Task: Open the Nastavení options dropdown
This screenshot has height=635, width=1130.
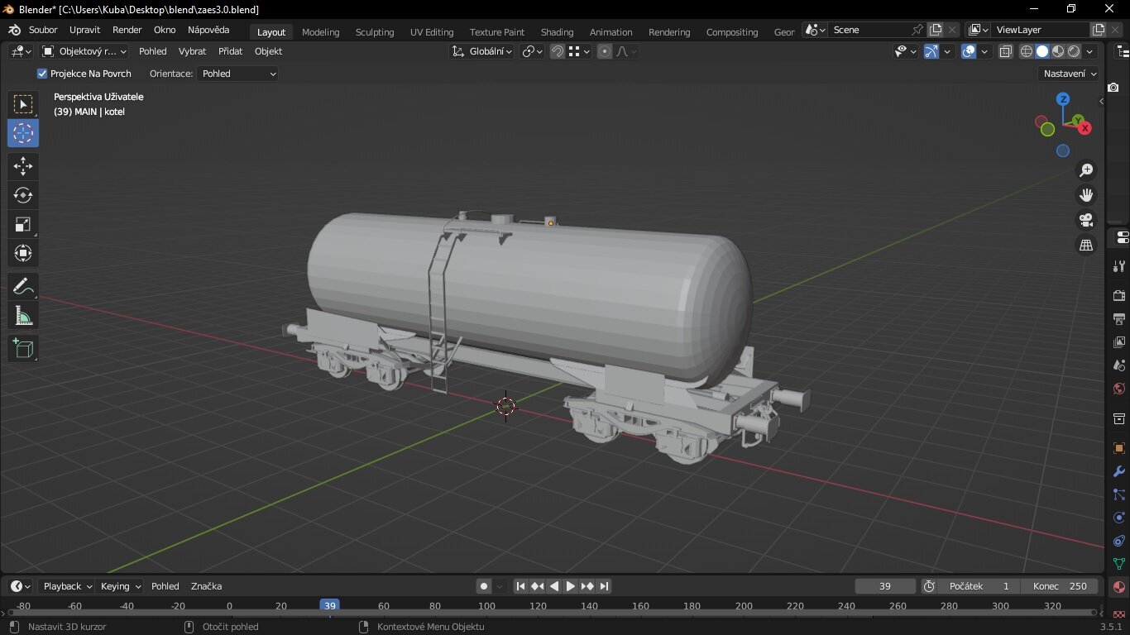Action: pos(1070,74)
